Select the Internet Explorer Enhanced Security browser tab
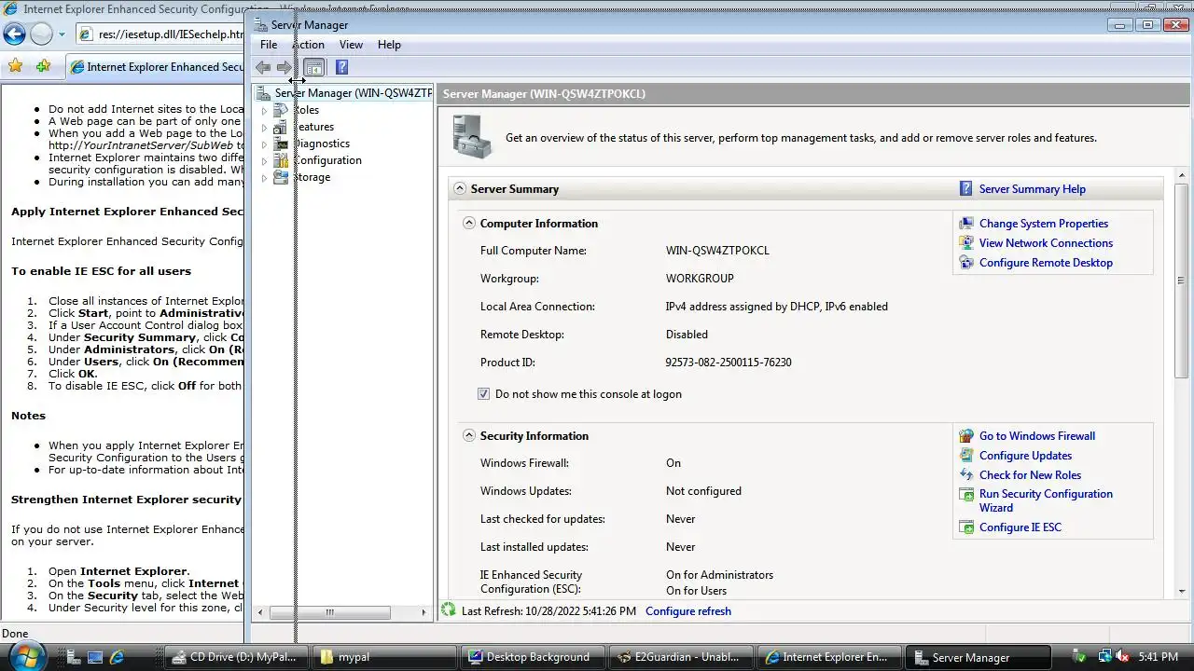1194x671 pixels. point(155,67)
